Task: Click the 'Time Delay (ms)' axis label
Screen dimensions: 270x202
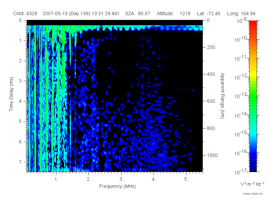Action: [x=11, y=94]
